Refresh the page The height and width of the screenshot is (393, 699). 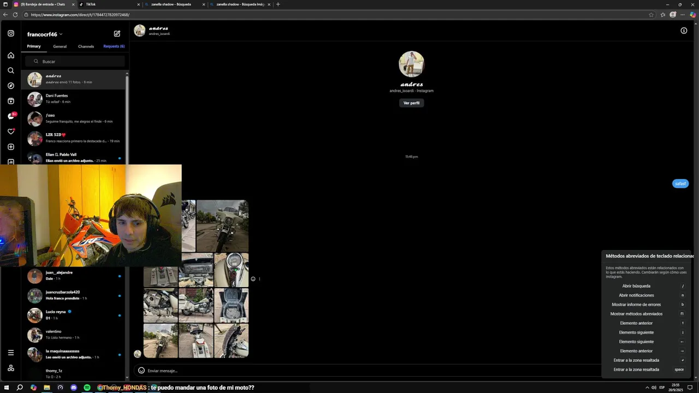[x=15, y=15]
